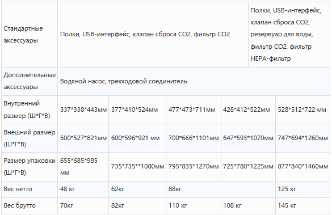Click the 'Вес брутто' row header

pos(30,206)
